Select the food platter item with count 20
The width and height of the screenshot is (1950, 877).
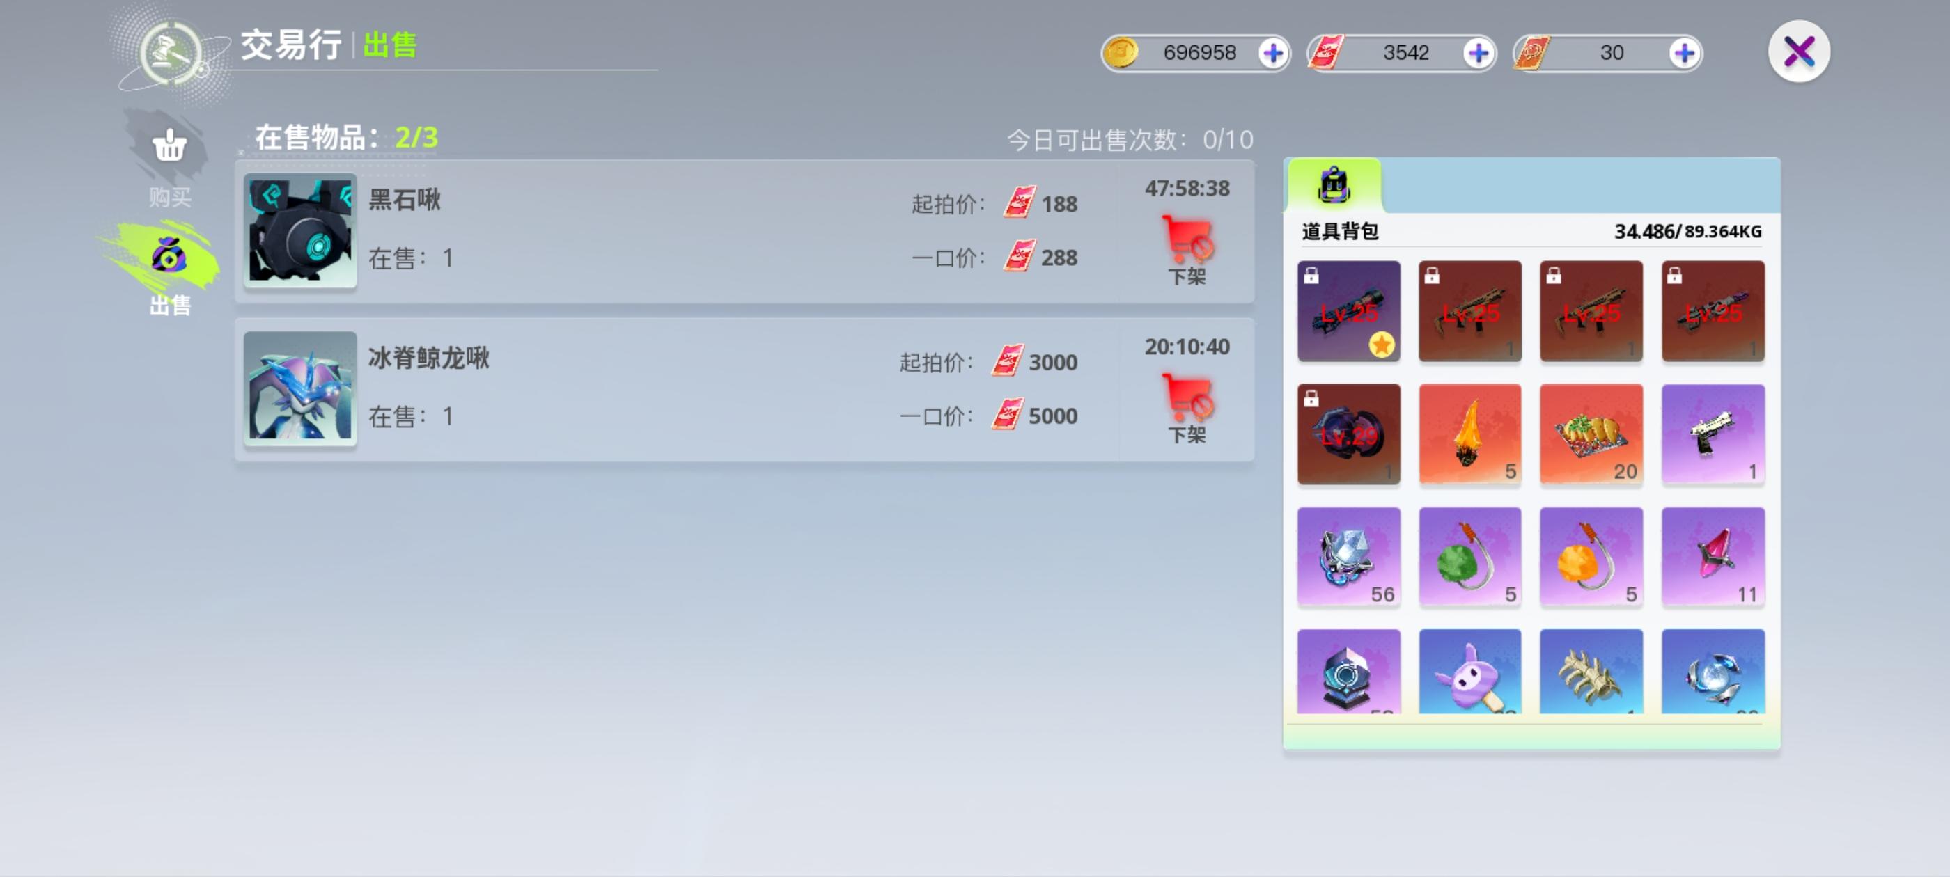coord(1591,434)
